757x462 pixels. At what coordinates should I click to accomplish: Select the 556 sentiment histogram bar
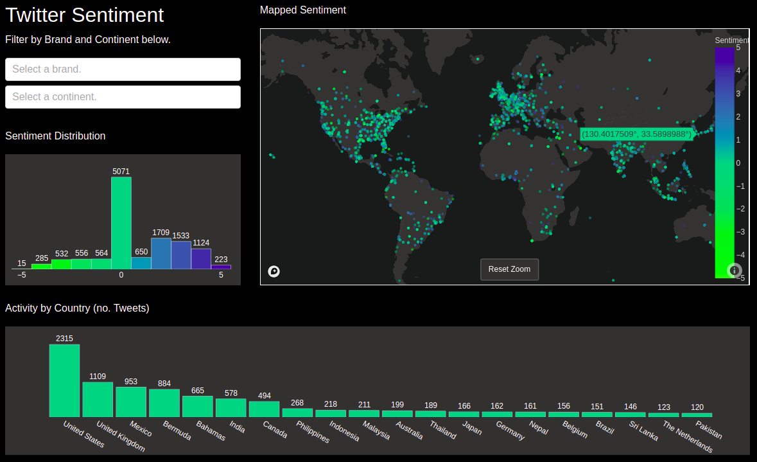tap(82, 264)
